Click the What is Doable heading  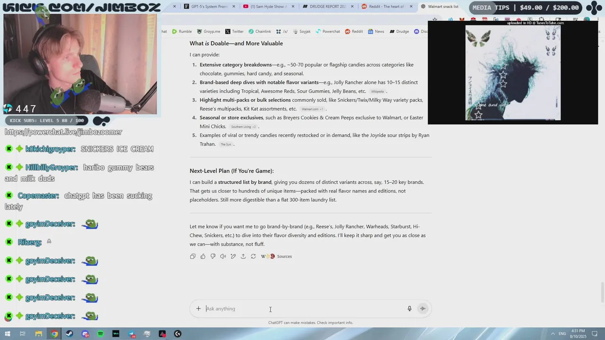coord(236,43)
